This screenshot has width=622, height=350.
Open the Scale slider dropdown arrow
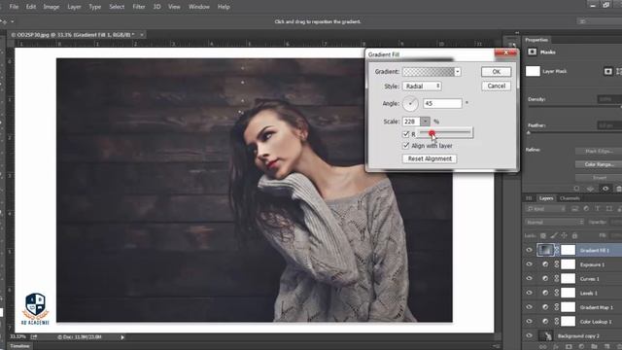click(x=425, y=122)
